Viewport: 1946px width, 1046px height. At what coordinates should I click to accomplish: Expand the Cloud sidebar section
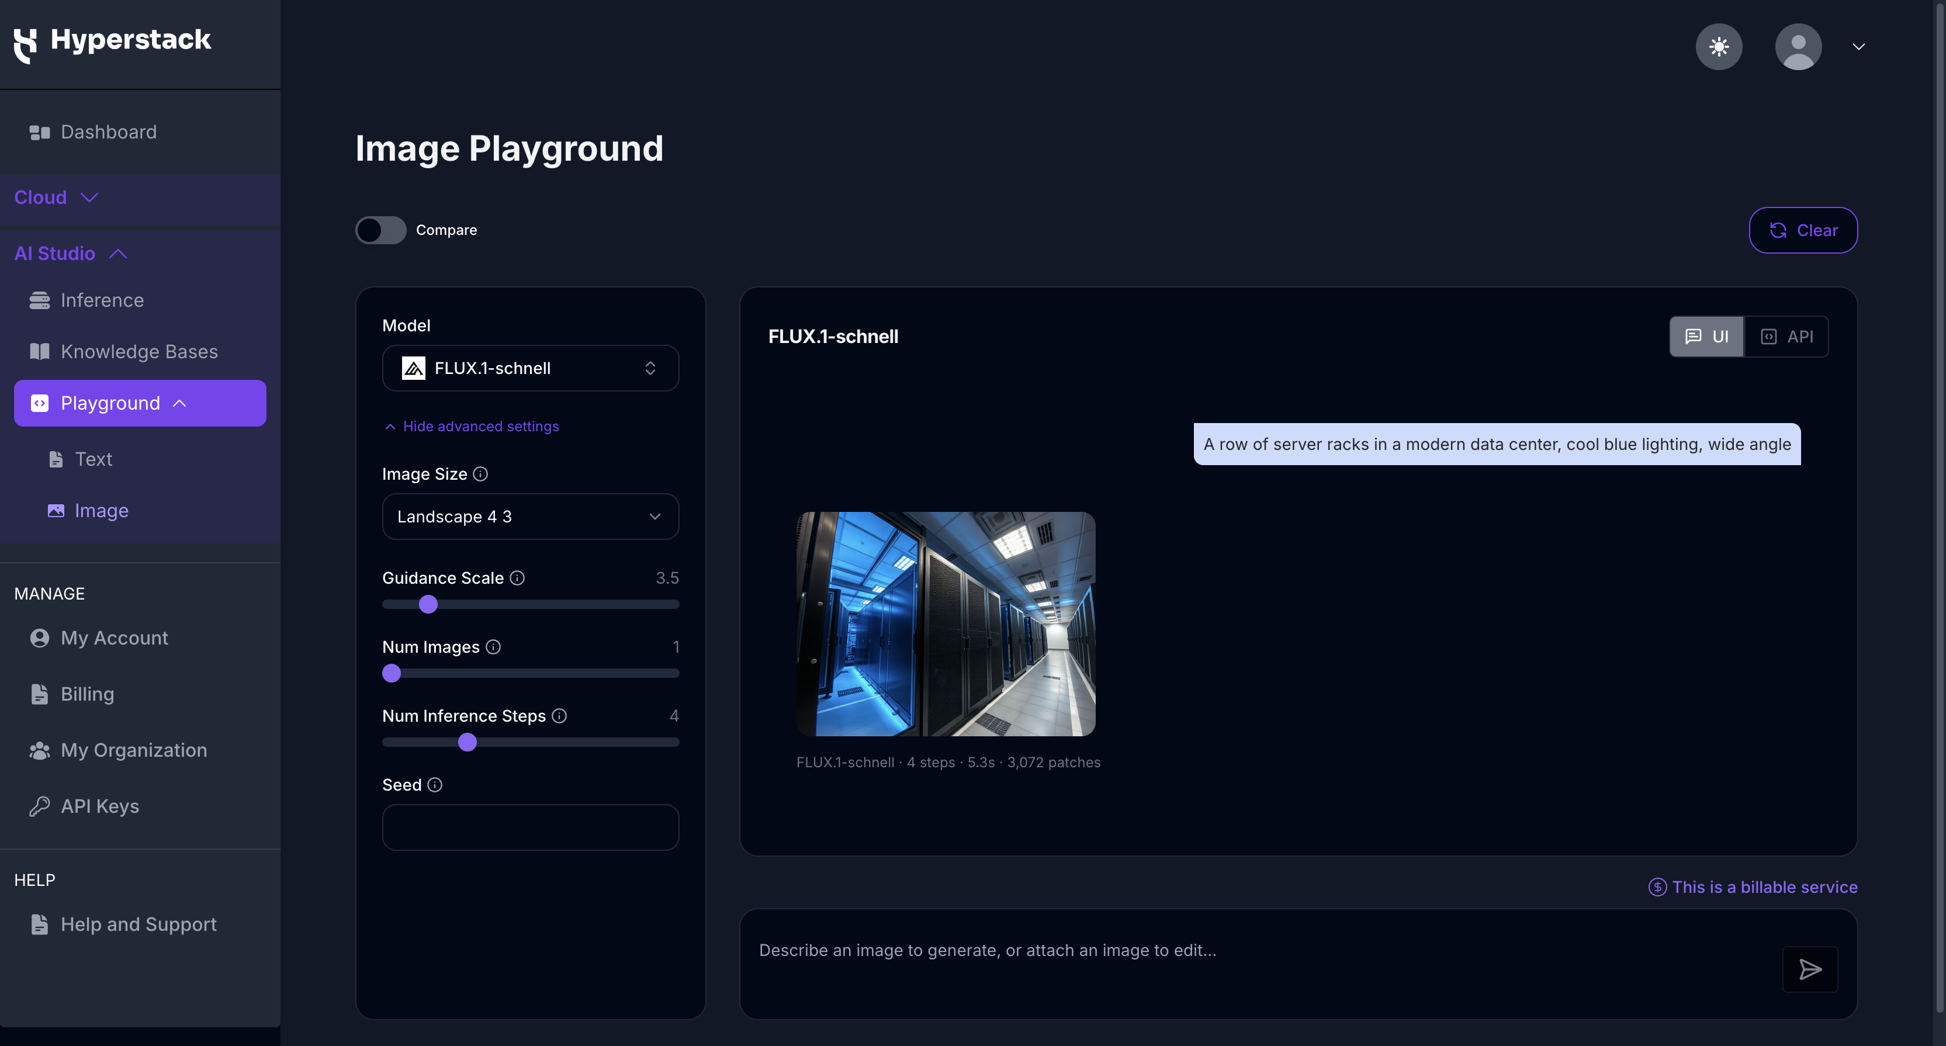140,198
